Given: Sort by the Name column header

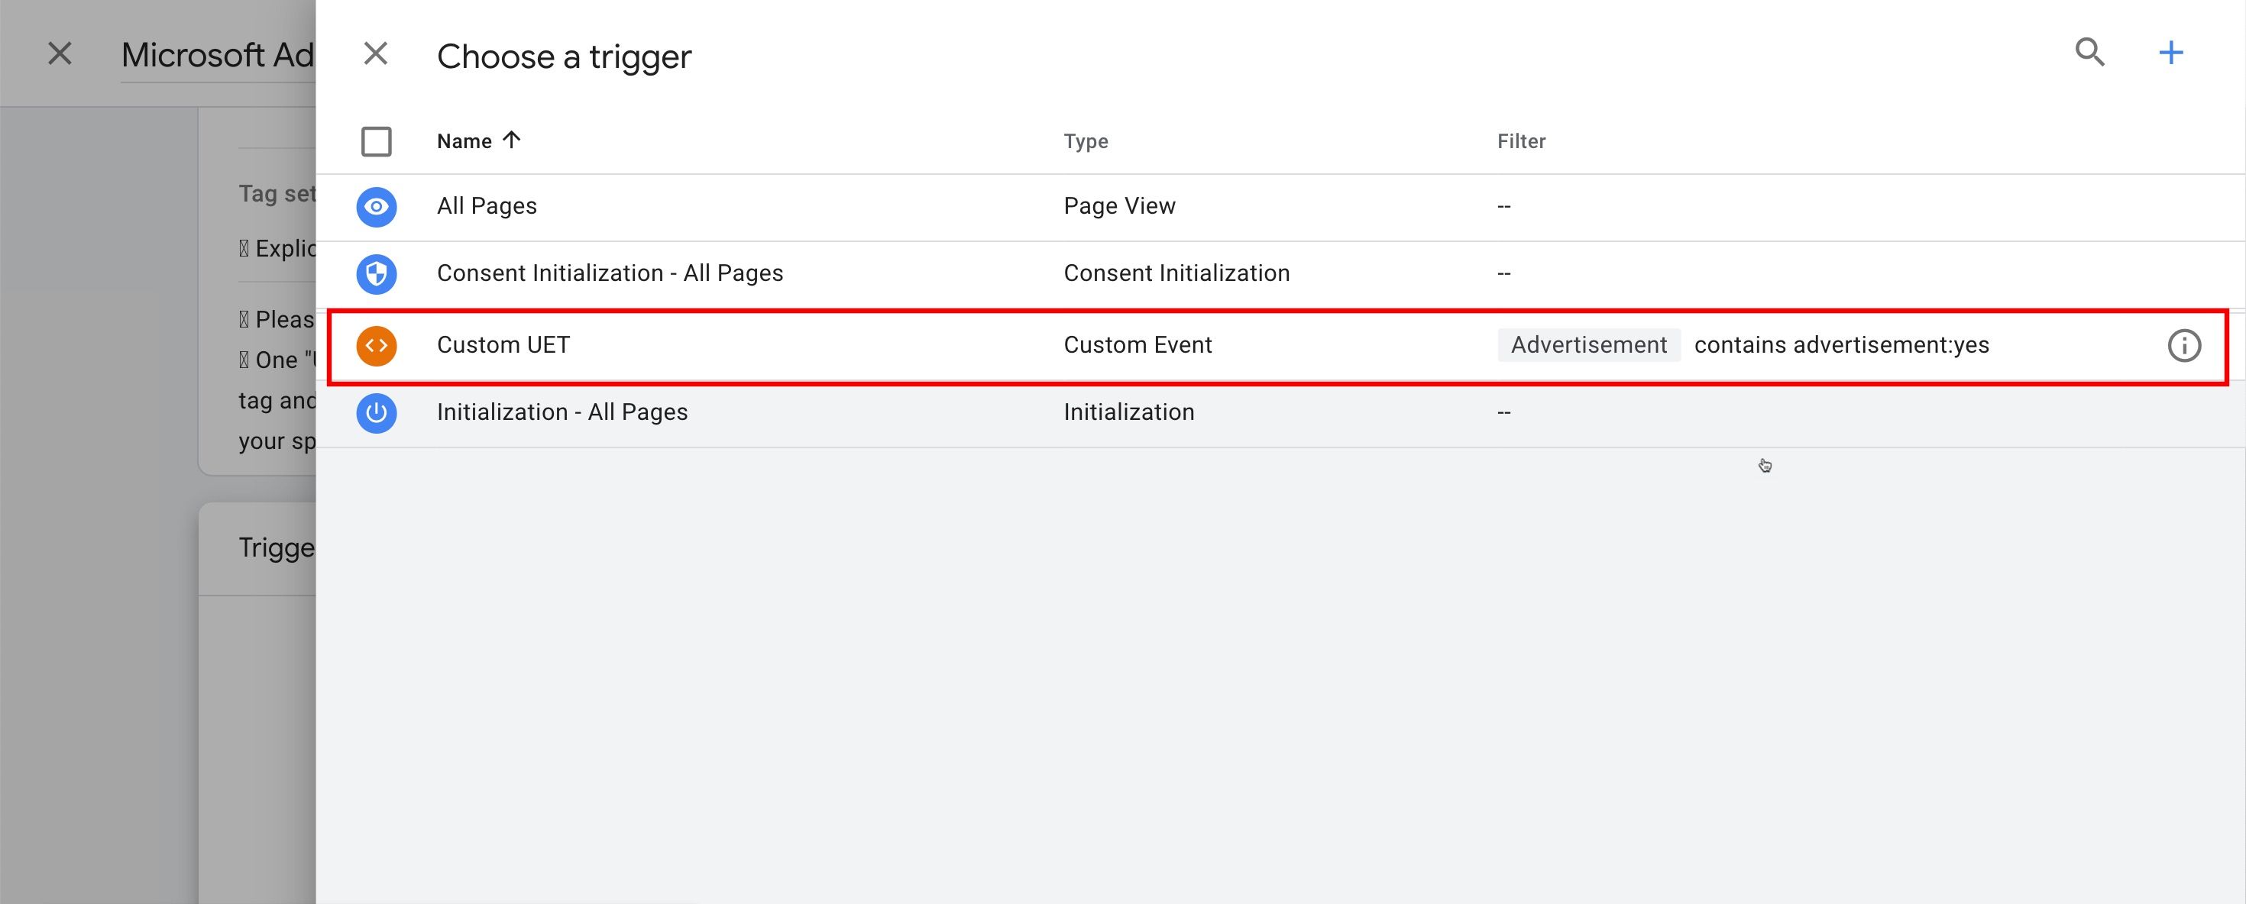Looking at the screenshot, I should (x=479, y=141).
